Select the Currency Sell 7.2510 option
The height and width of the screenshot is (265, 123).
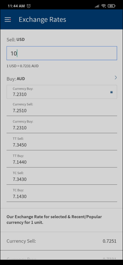coord(62,108)
